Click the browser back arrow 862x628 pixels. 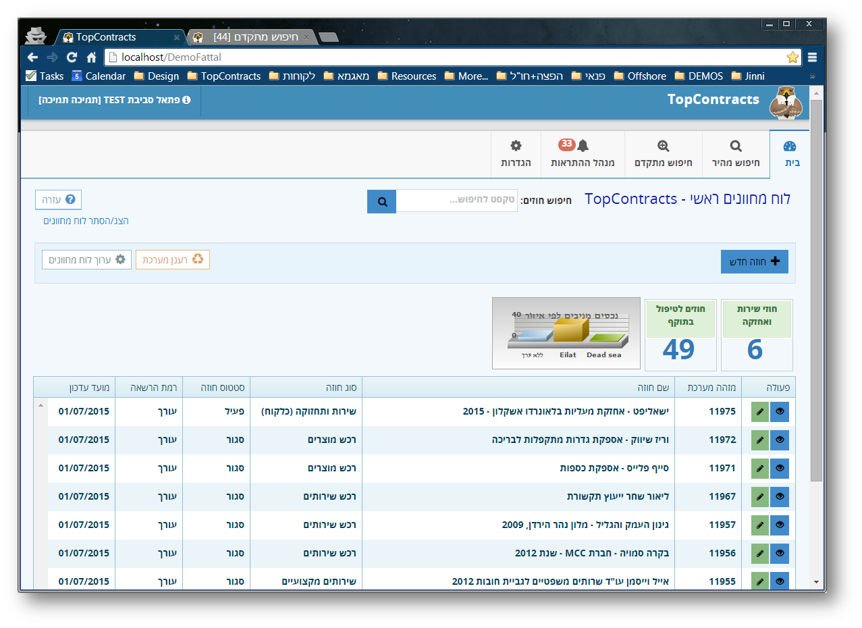pyautogui.click(x=32, y=57)
